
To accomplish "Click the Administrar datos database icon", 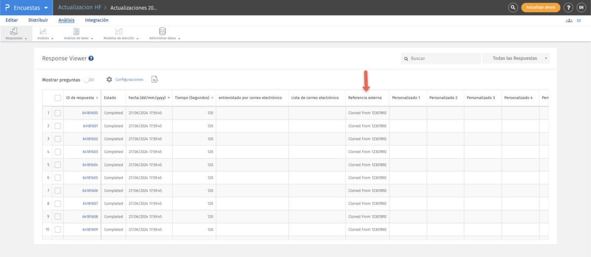I will click(x=163, y=31).
